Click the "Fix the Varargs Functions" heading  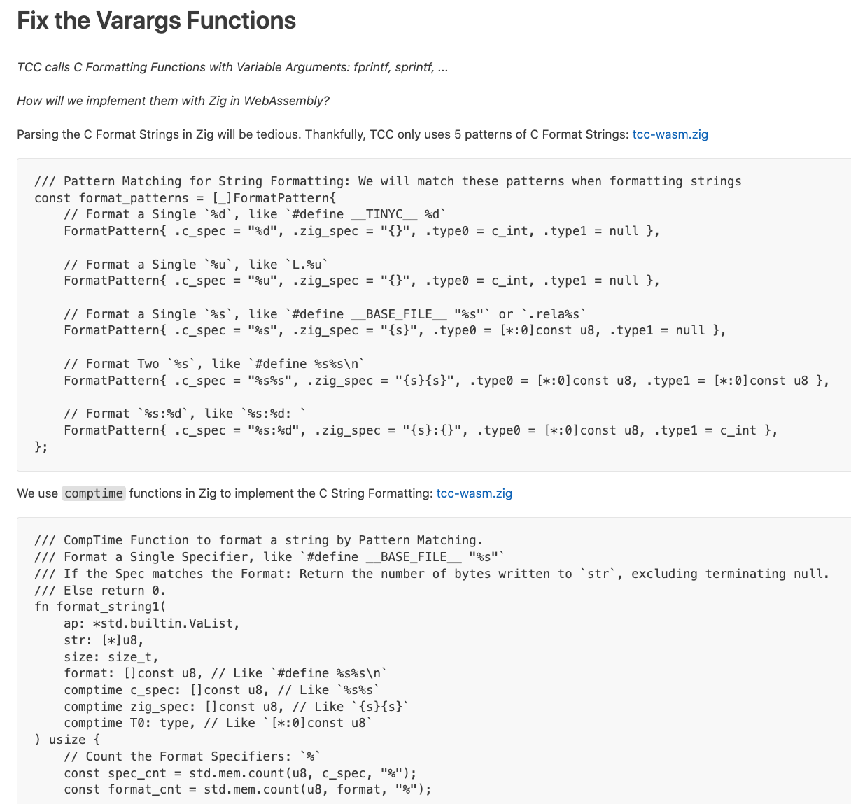point(156,21)
